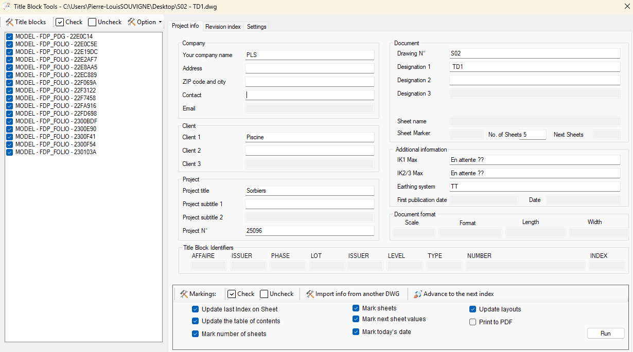This screenshot has width=633, height=352.
Task: Click Import info from another DWG
Action: pos(353,294)
